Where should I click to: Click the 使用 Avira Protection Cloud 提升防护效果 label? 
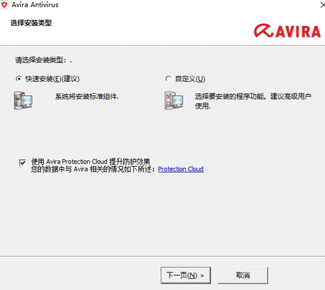(x=90, y=162)
